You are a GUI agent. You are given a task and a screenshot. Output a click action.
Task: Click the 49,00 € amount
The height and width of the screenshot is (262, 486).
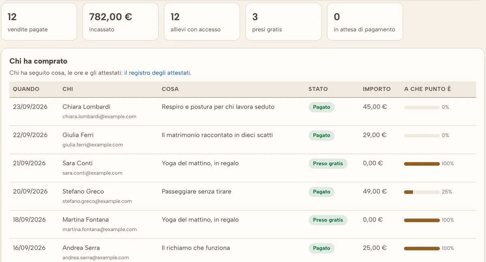(375, 192)
